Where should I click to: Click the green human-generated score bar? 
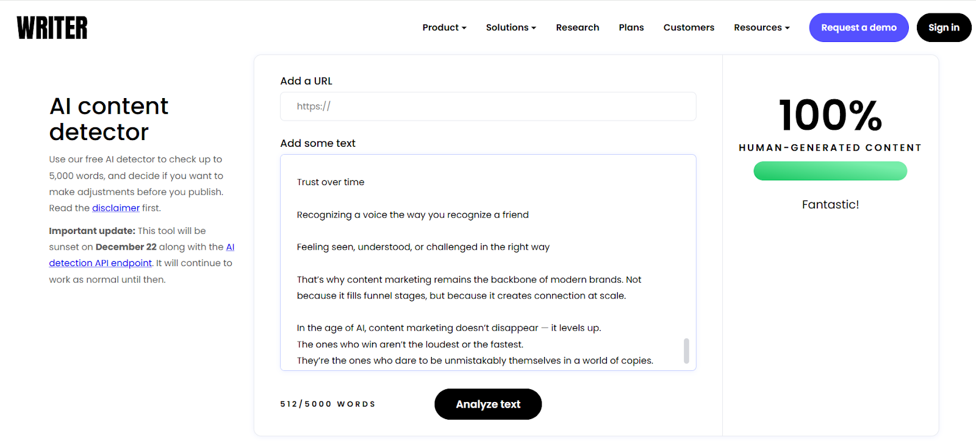click(x=830, y=171)
